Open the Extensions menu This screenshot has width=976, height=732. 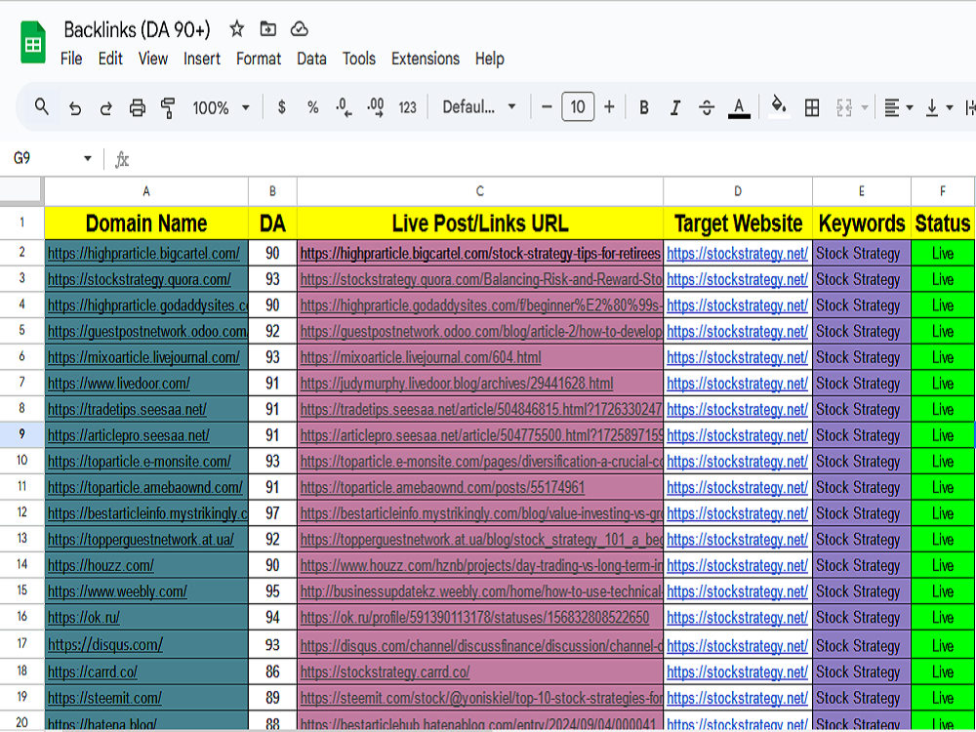(x=426, y=59)
